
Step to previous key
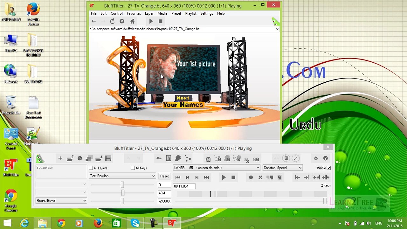(x=187, y=177)
